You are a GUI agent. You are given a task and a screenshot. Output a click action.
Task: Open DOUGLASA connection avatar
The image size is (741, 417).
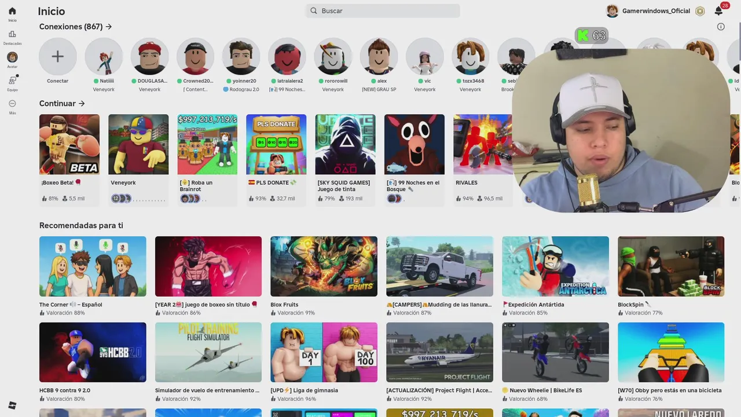(x=149, y=57)
